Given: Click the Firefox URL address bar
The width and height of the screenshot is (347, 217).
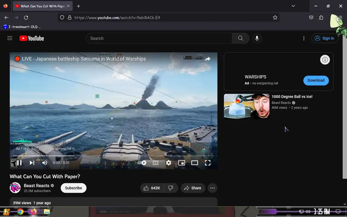Looking at the screenshot, I should [169, 18].
